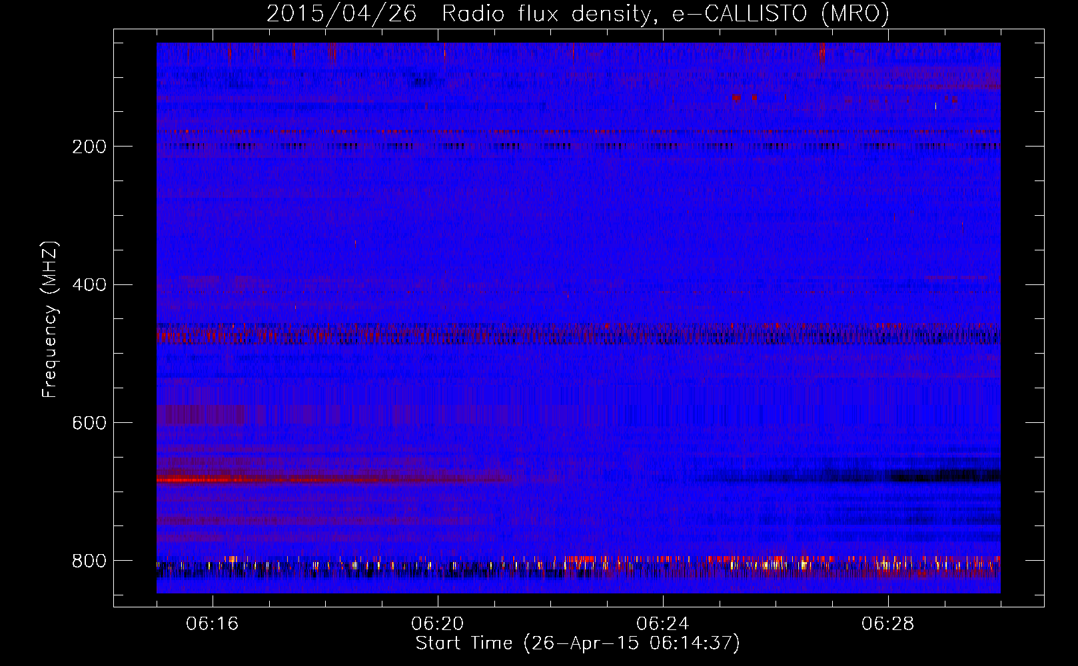Image resolution: width=1078 pixels, height=666 pixels.
Task: Click the "Start Time (26-Apr-15 06:14:37)" label
Action: 578,643
